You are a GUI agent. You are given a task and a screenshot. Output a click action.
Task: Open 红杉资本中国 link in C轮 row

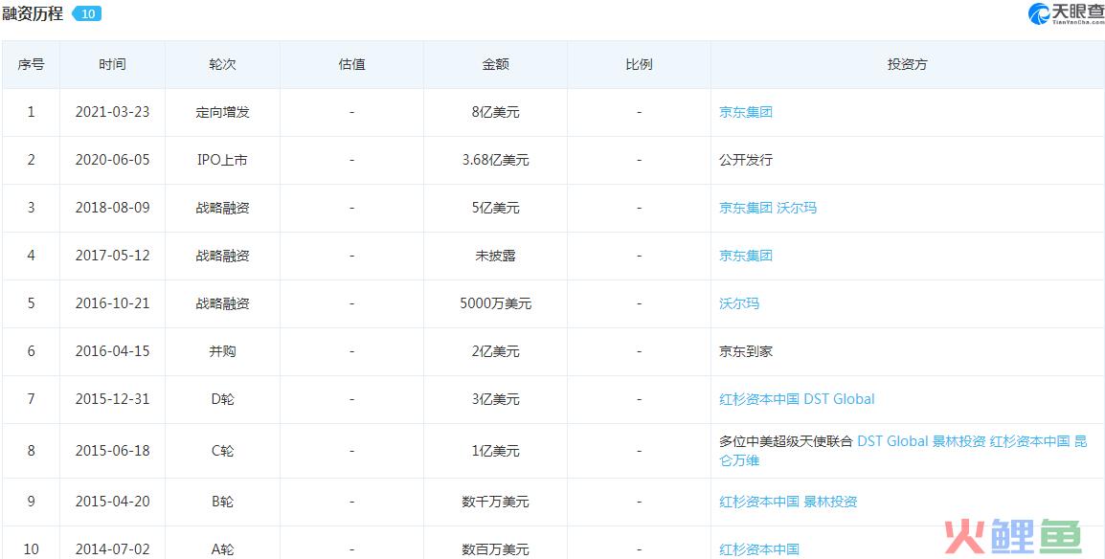(x=1029, y=441)
